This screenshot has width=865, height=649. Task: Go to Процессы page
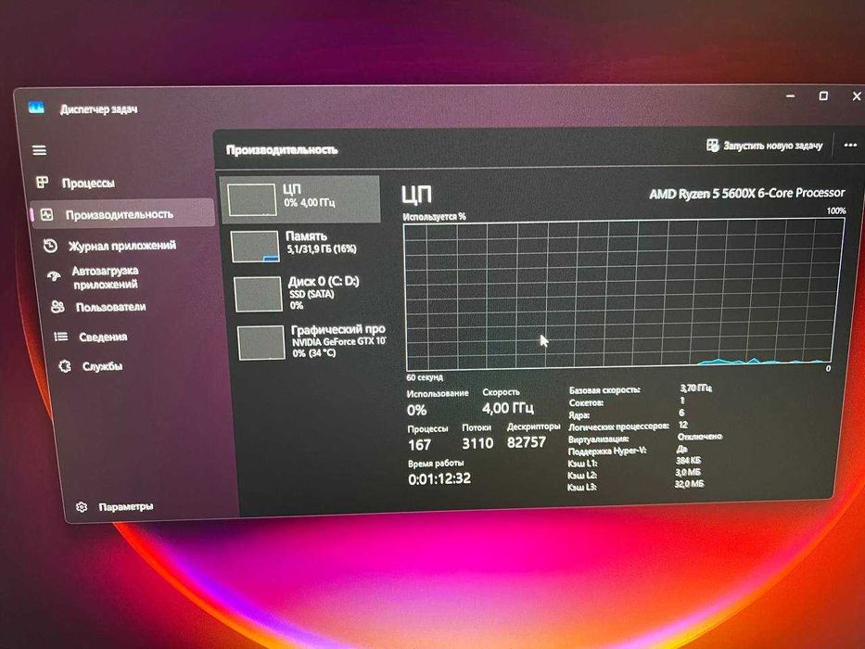point(88,183)
